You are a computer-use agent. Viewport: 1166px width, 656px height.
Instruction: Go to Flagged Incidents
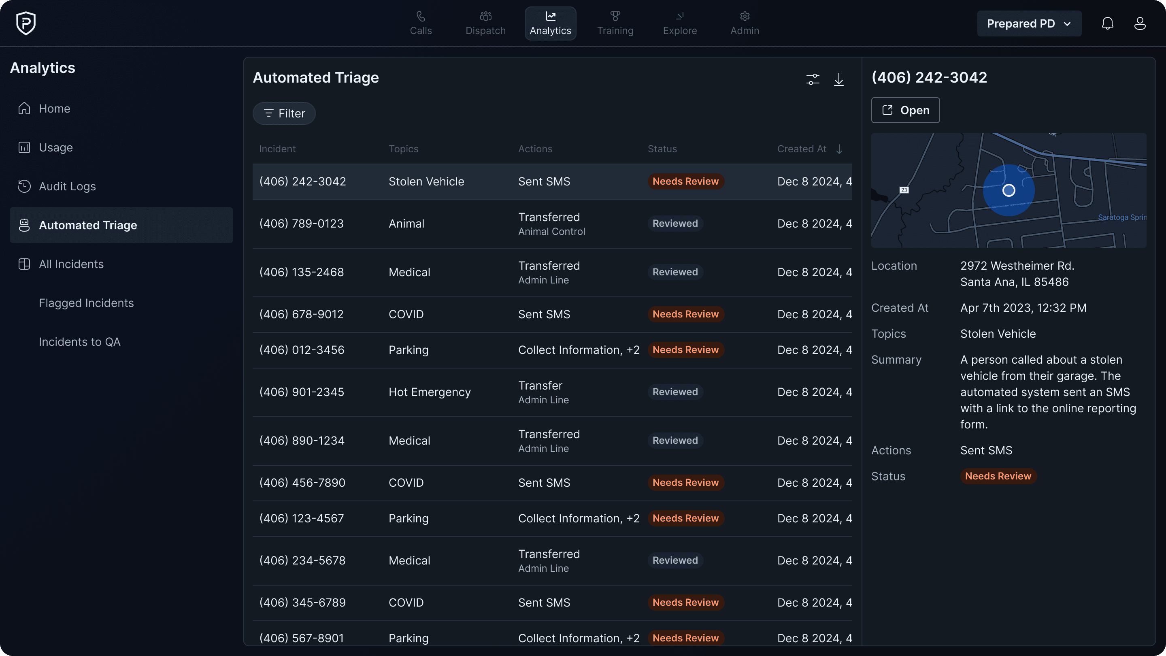[86, 303]
